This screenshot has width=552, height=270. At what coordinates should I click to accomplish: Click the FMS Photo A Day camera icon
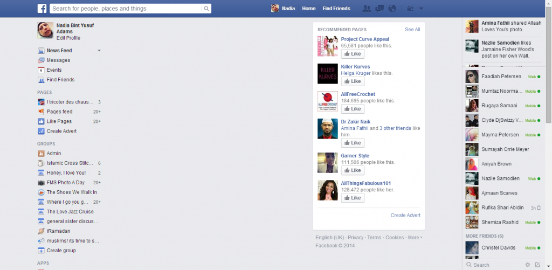coord(41,183)
